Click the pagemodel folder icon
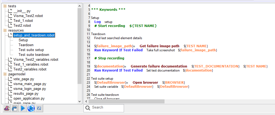 tap(5, 74)
